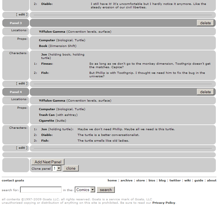Go to the home page link
Image resolution: width=219 pixels, height=210 pixels.
point(112,181)
